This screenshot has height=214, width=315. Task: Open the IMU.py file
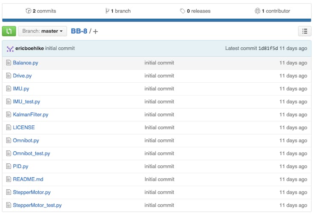pos(21,89)
